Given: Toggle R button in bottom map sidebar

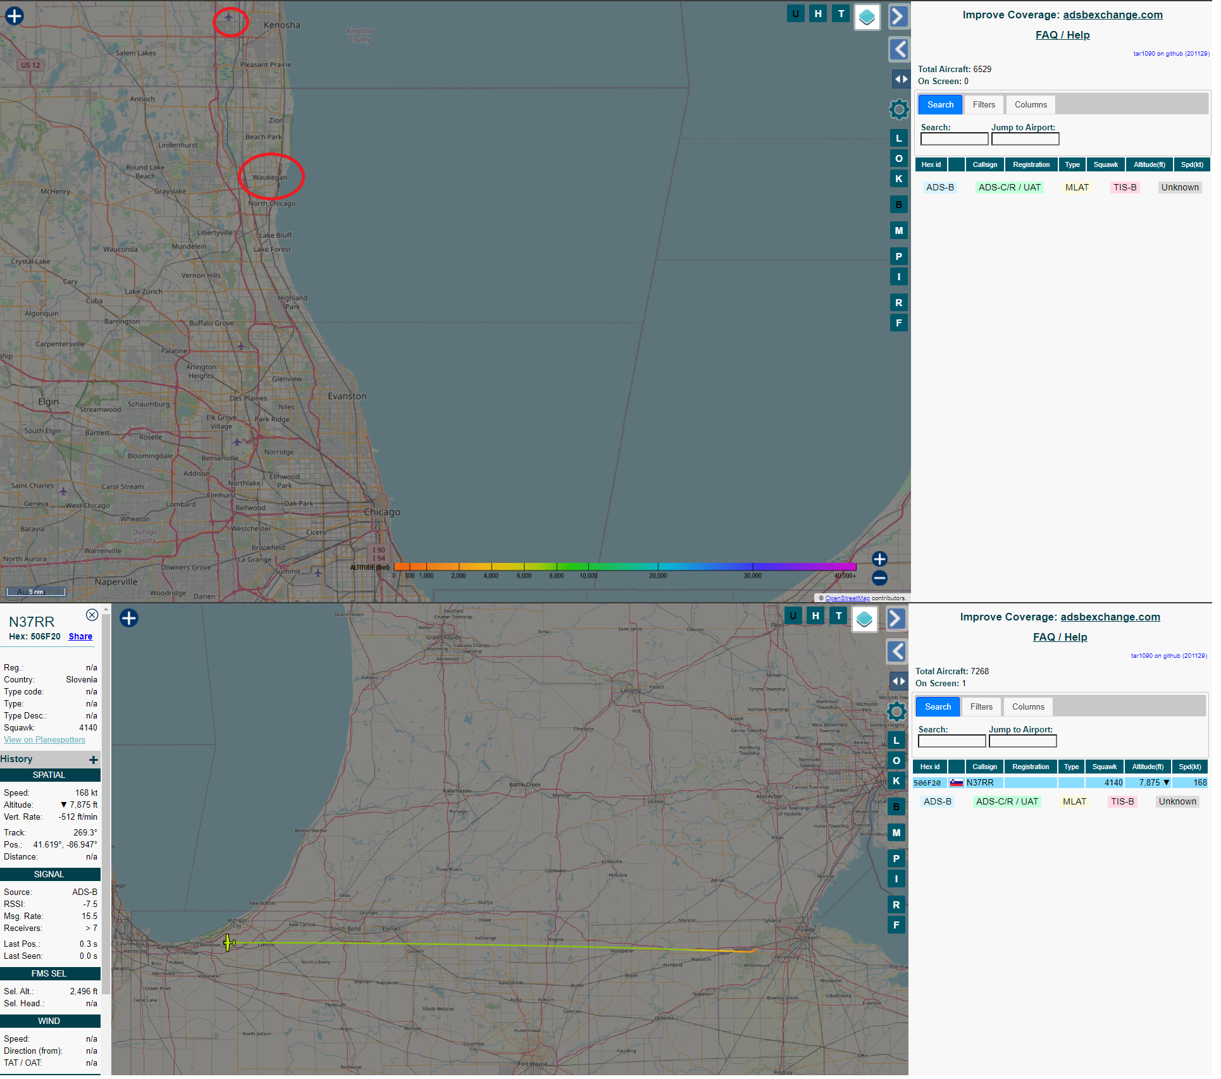Looking at the screenshot, I should (896, 906).
